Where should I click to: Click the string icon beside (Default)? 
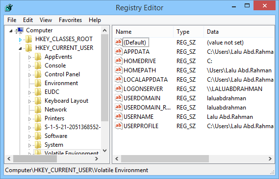point(119,42)
